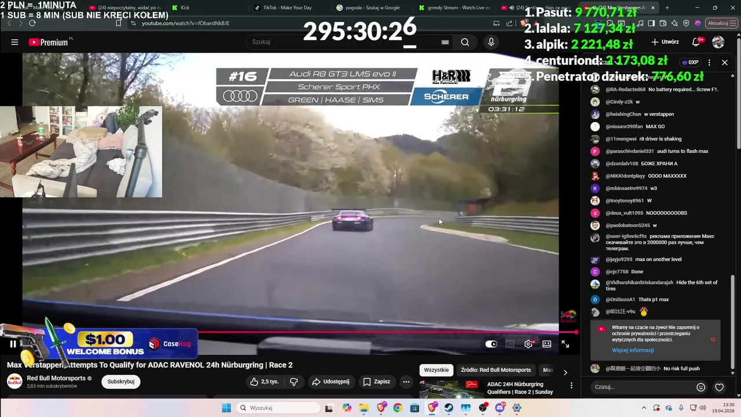Toggle the autoplay switch in the player
Screen dimensions: 741x417
point(491,344)
